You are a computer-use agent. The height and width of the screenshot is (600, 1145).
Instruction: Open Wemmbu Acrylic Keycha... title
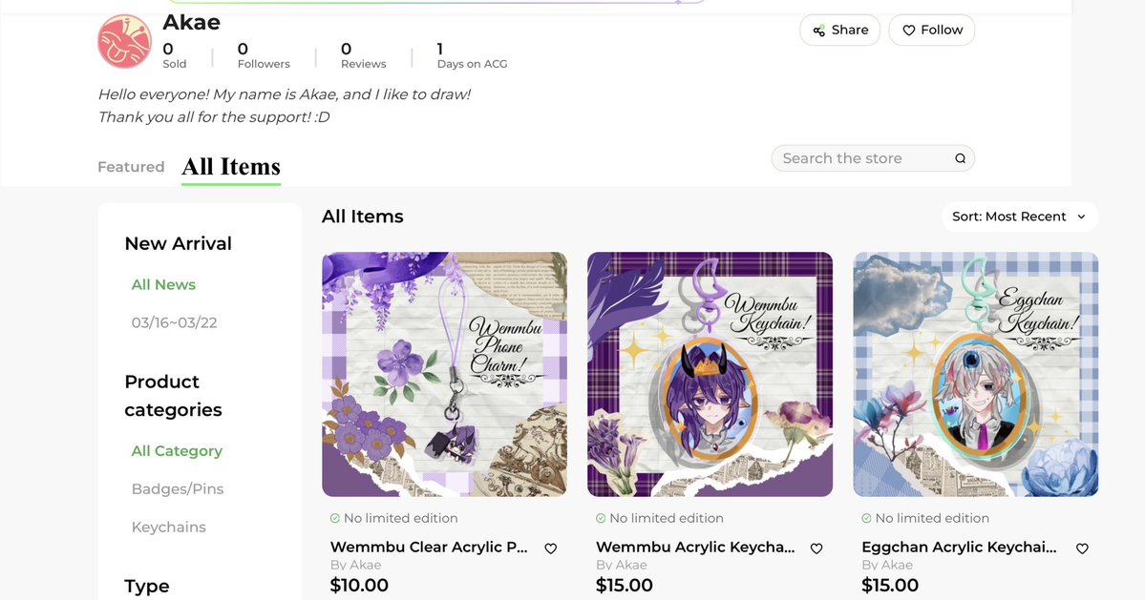pyautogui.click(x=695, y=548)
